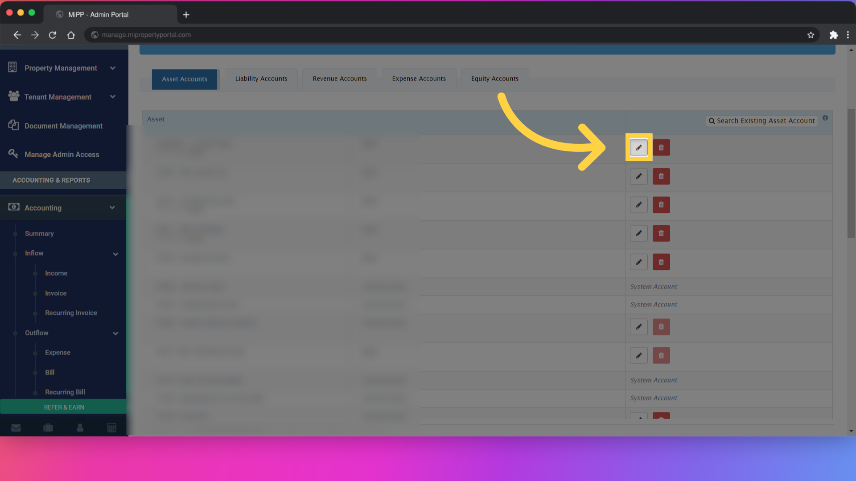The image size is (856, 481).
Task: Switch to the Liability Accounts tab
Action: 261,79
